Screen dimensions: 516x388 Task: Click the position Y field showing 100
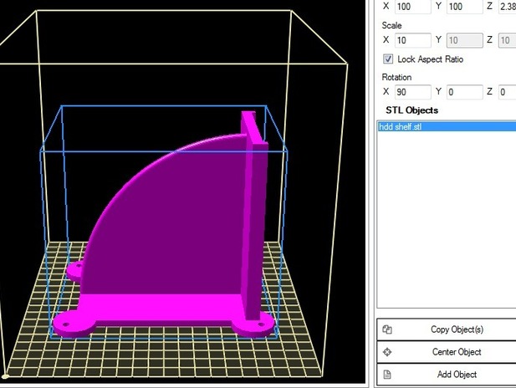tap(464, 7)
